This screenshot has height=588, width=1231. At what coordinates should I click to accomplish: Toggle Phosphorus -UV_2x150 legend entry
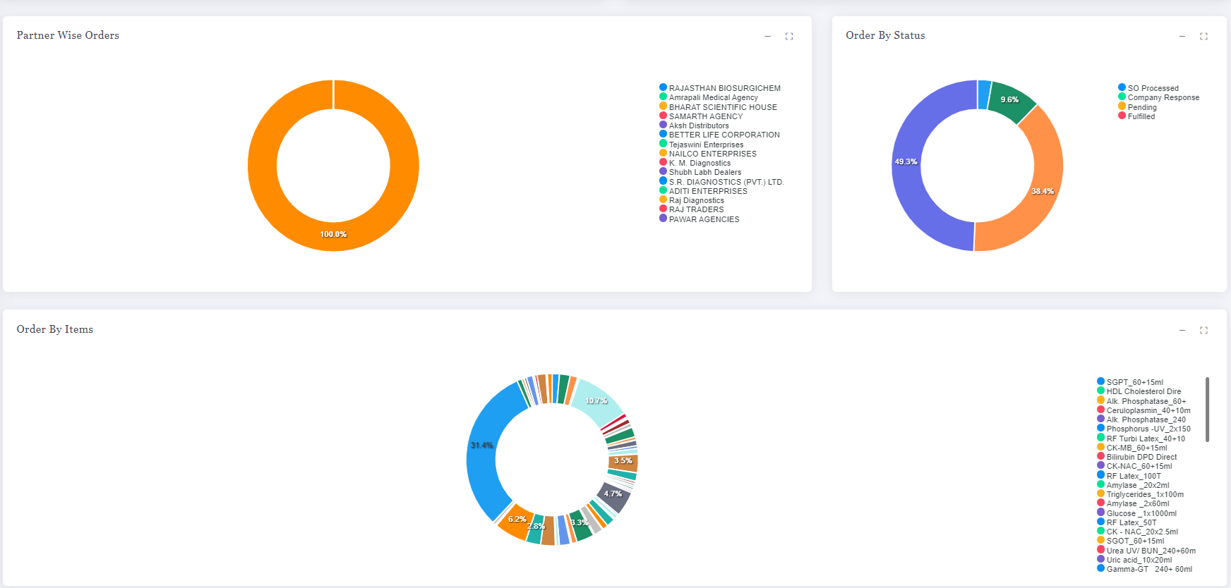(x=1143, y=429)
